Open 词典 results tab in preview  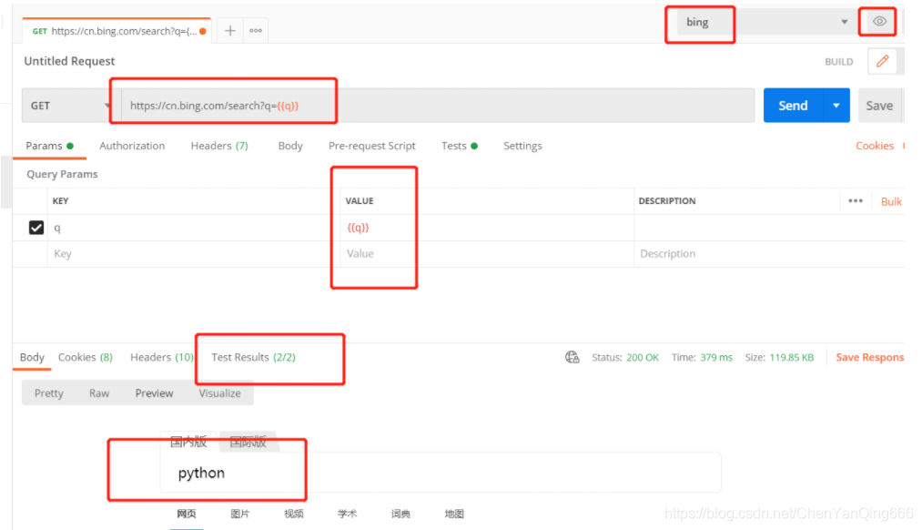(400, 515)
